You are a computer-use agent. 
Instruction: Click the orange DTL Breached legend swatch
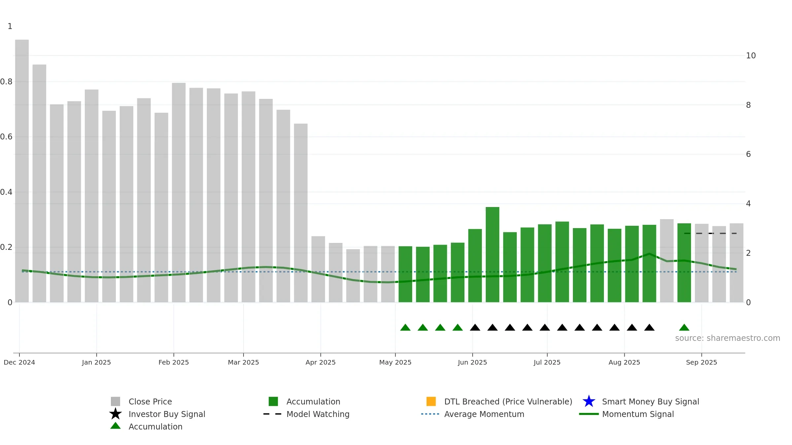tap(431, 401)
